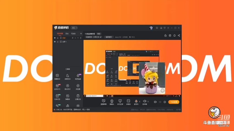Edit the stream category pill with pencil
Image resolution: width=234 pixels, height=131 pixels.
click(94, 37)
